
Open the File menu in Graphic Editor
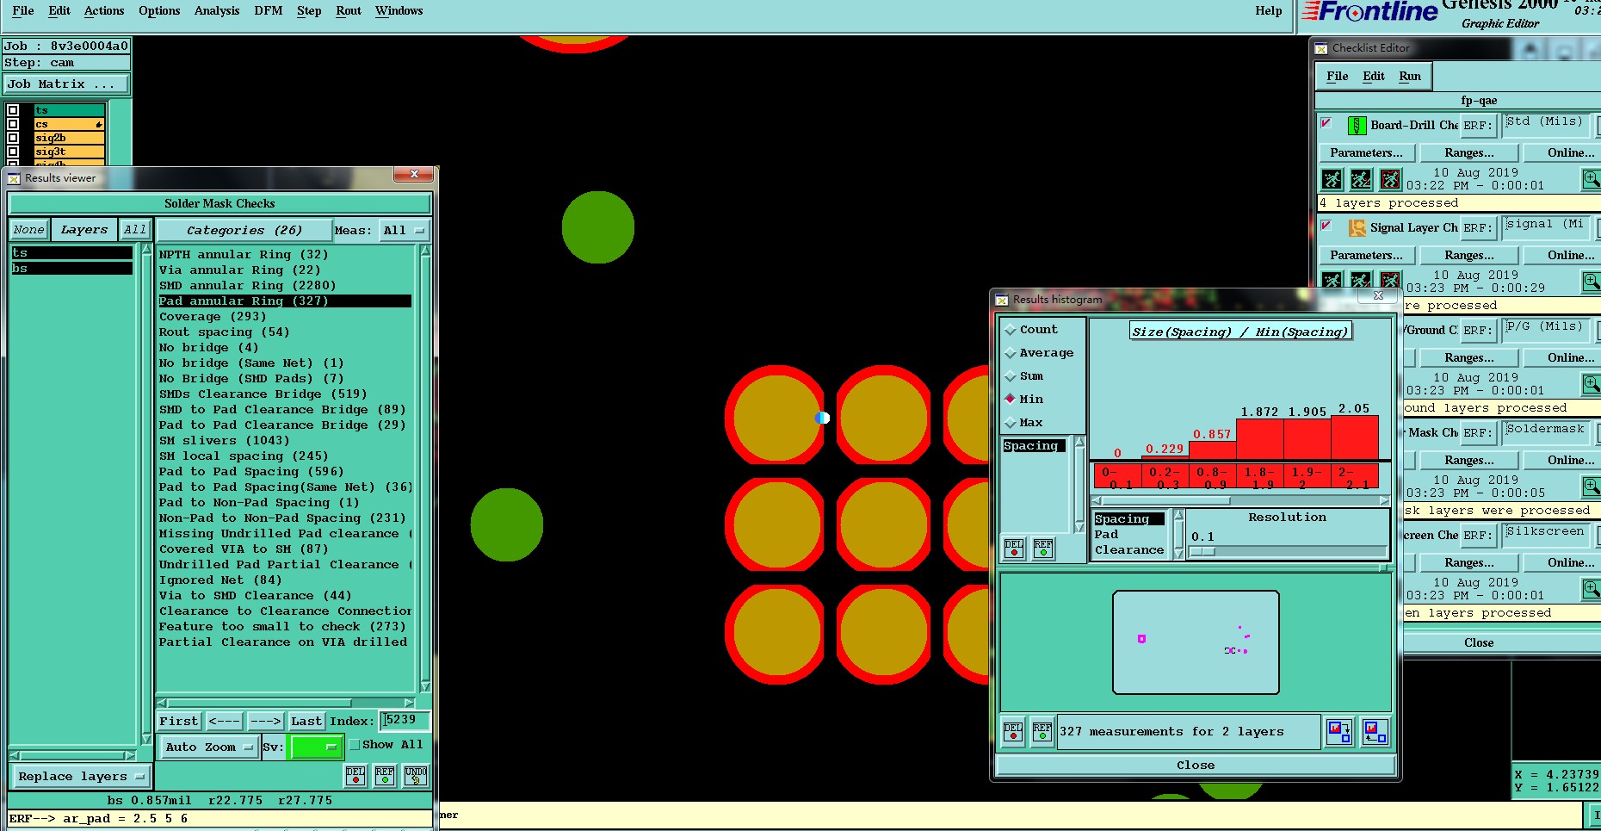23,11
